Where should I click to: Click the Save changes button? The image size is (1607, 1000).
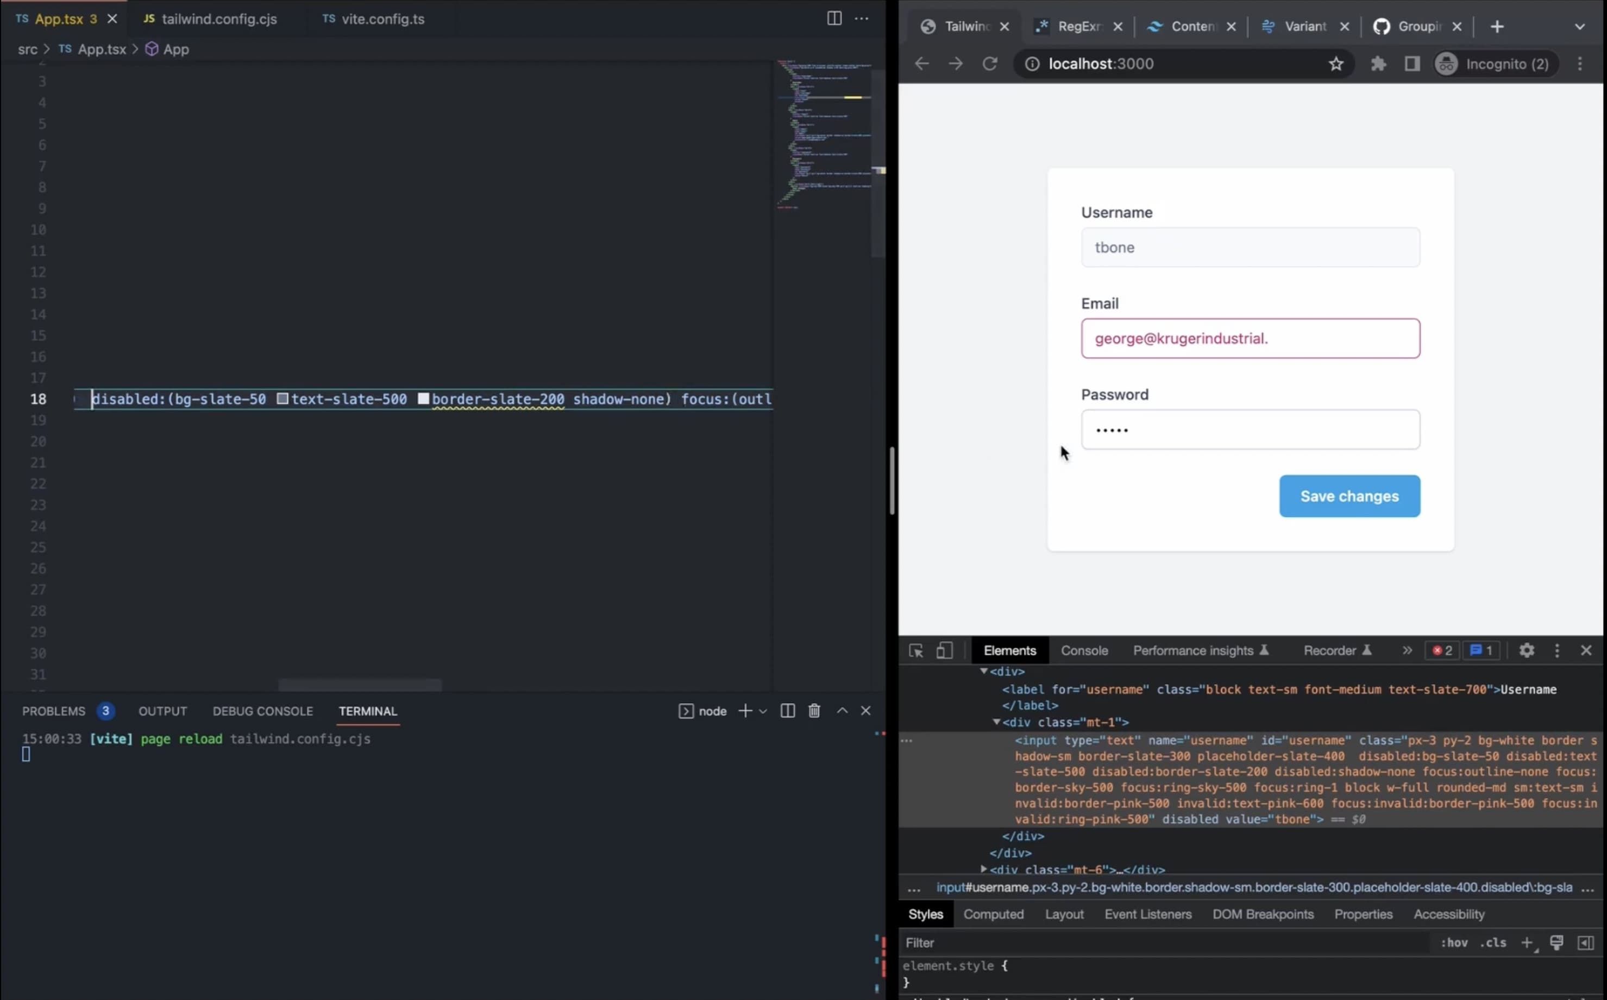(1348, 496)
